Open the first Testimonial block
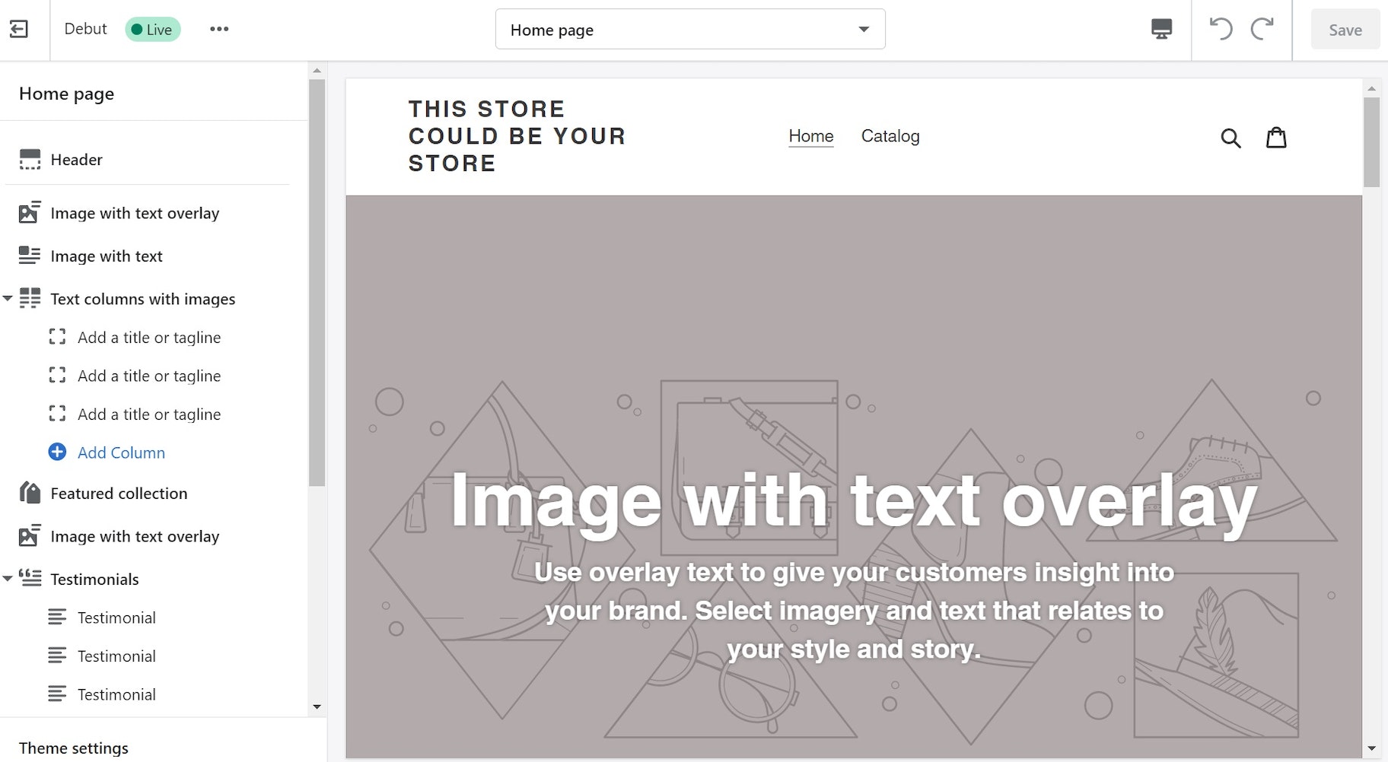1388x762 pixels. tap(116, 618)
